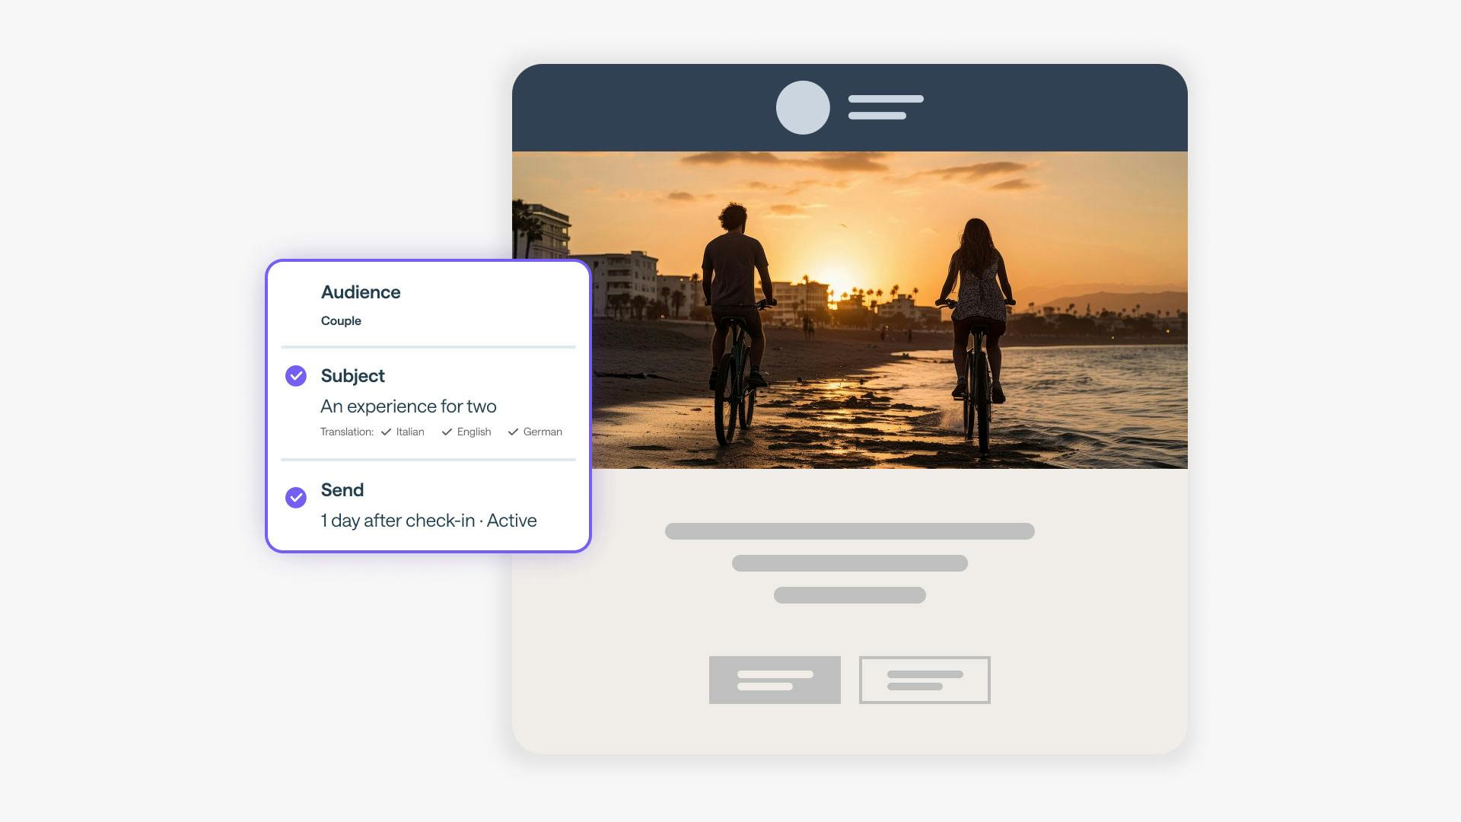Click the purple checkmark beside Send
1461x822 pixels.
coord(296,498)
